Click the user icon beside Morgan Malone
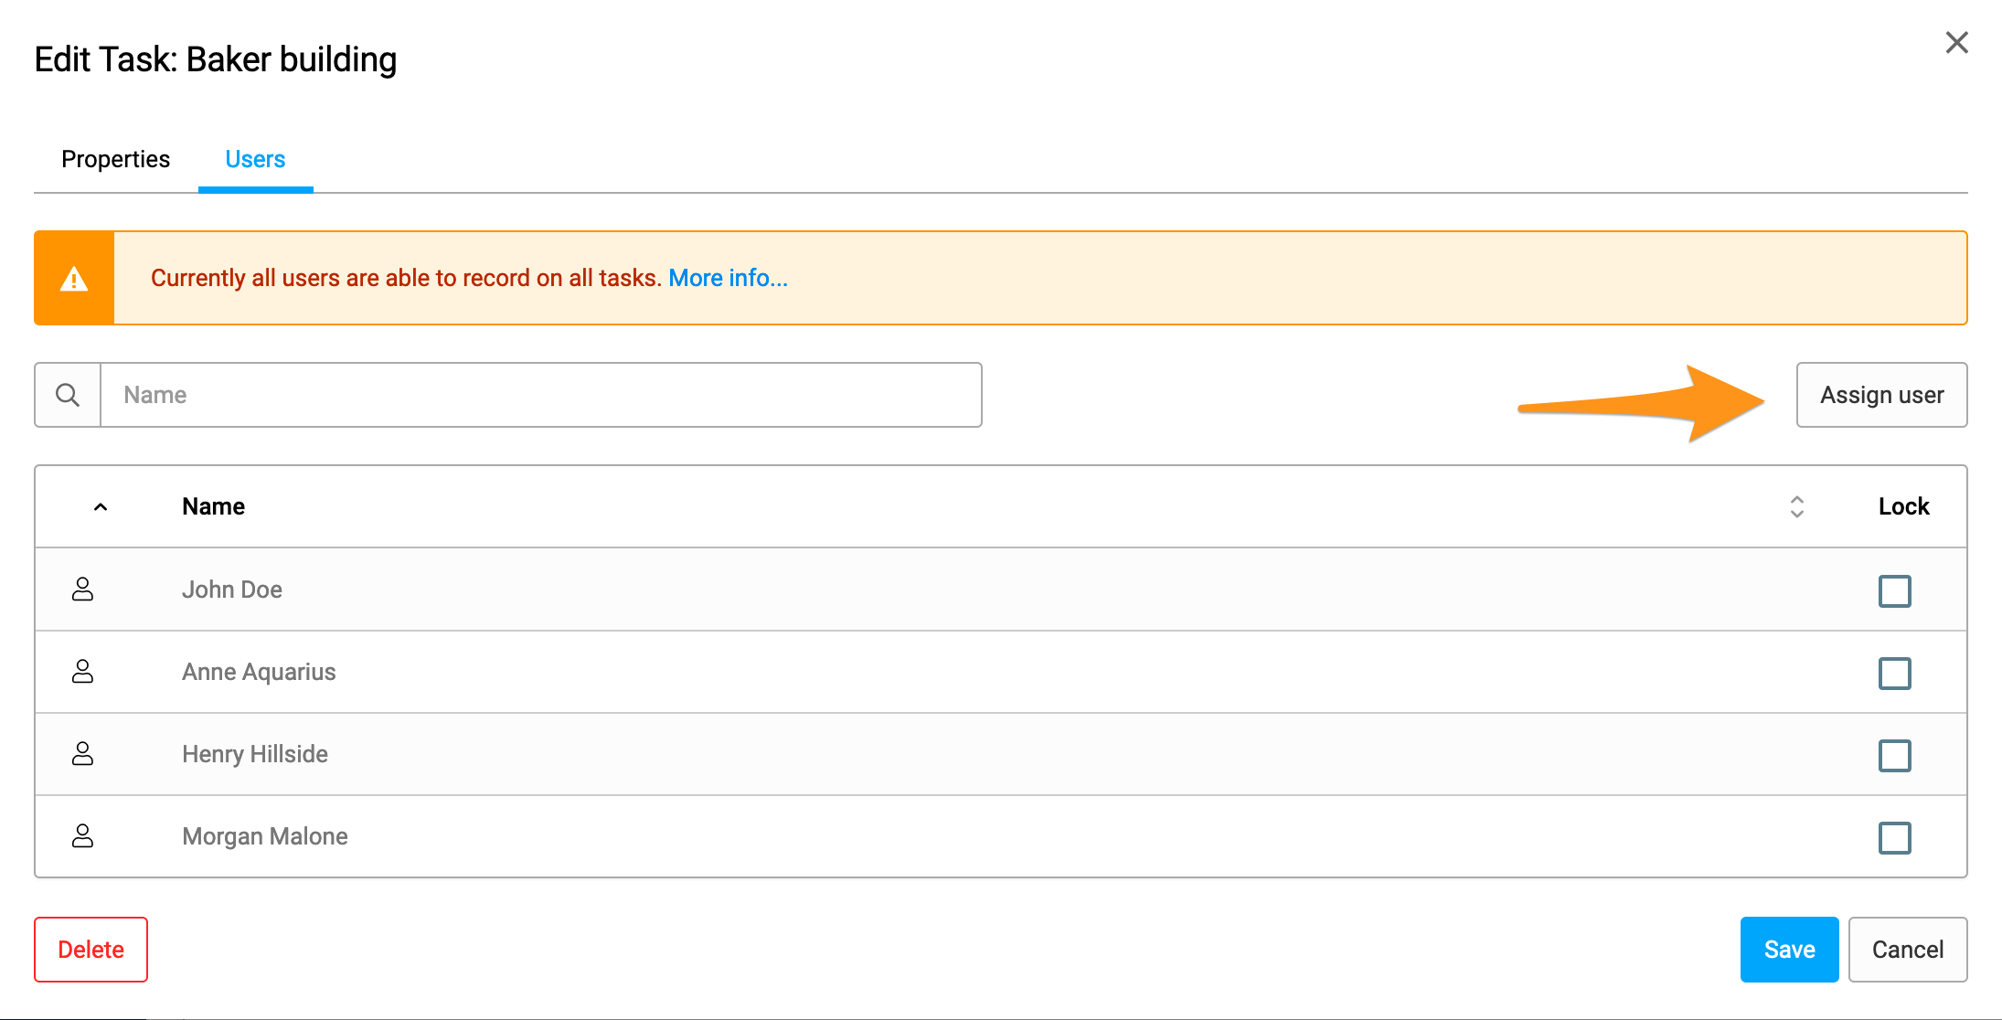Screen dimensions: 2002x1020 point(82,836)
